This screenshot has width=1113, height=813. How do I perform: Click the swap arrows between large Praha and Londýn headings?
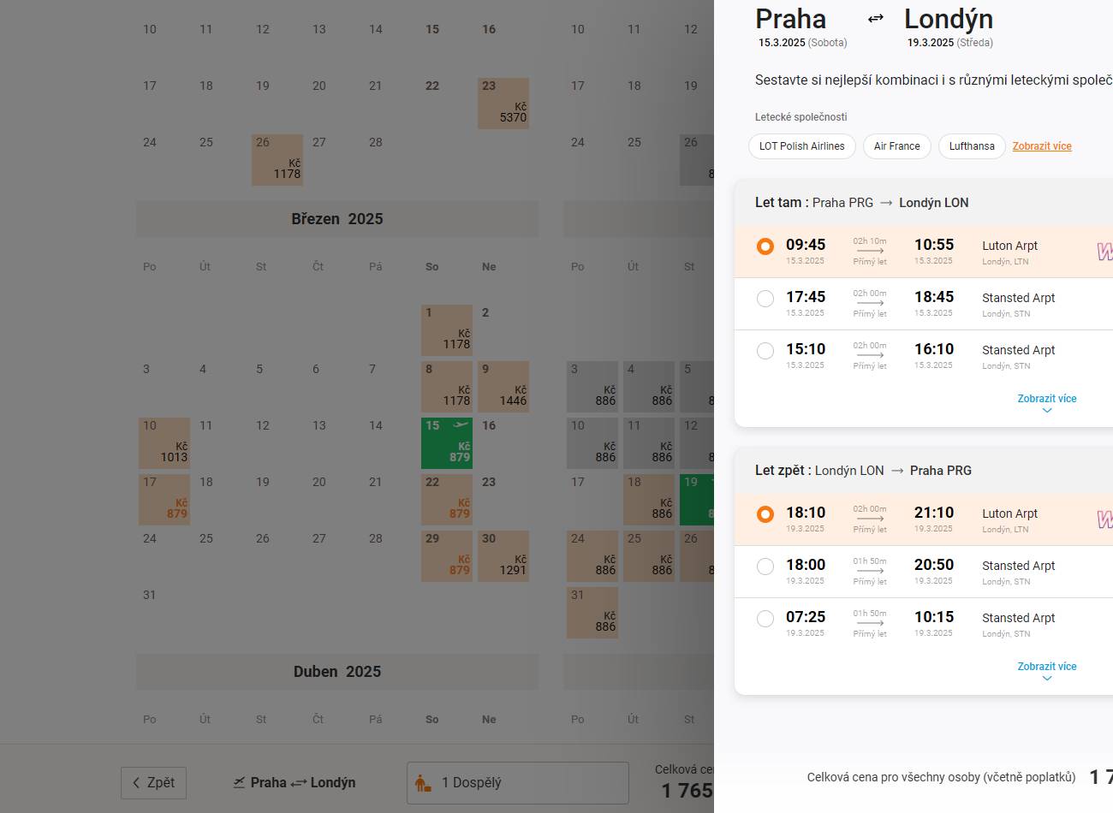(875, 19)
